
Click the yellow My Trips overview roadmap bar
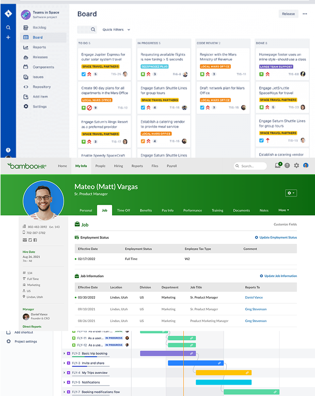224,372
